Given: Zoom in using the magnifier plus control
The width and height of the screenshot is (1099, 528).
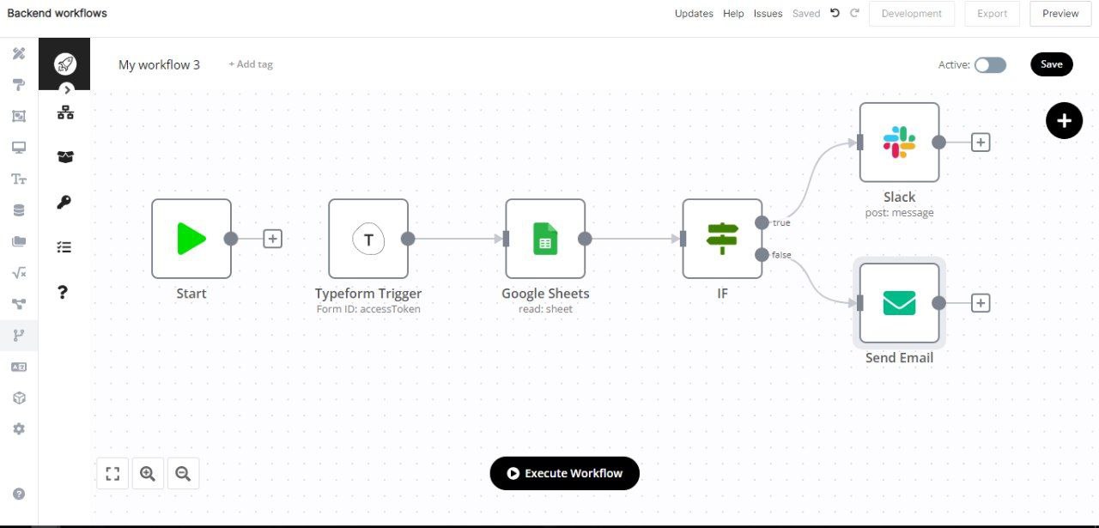Looking at the screenshot, I should [147, 473].
